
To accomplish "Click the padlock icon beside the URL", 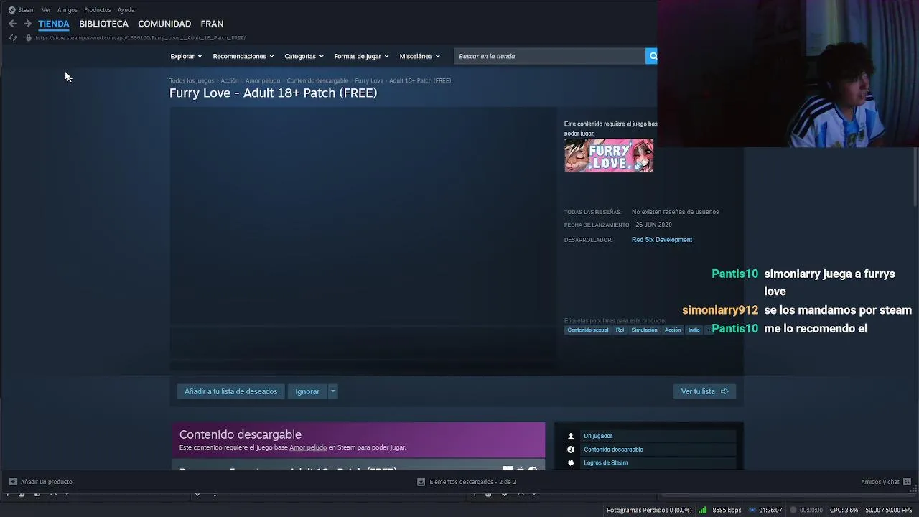I will coord(28,37).
